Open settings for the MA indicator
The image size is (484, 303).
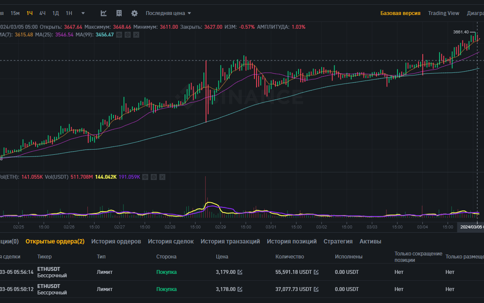click(128, 35)
